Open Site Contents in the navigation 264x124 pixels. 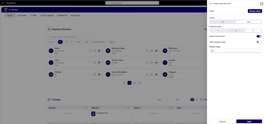(x=76, y=16)
